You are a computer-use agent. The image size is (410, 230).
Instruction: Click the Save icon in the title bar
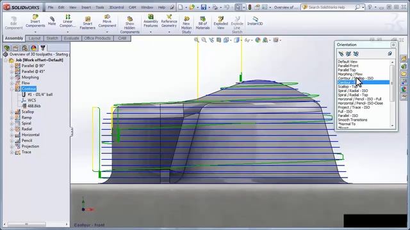pyautogui.click(x=204, y=7)
